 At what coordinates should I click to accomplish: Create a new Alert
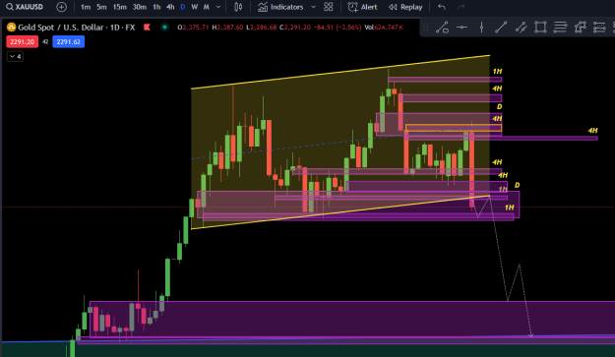click(x=362, y=7)
